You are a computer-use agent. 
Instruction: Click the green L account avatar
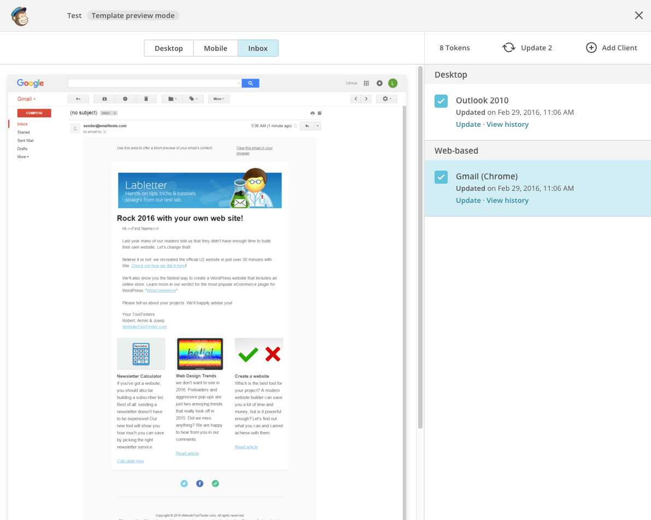pos(393,83)
